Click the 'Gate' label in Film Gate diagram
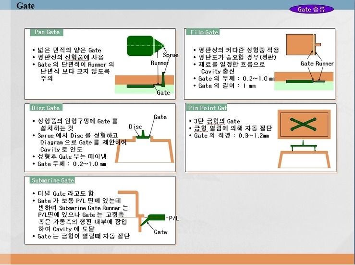 (307, 63)
